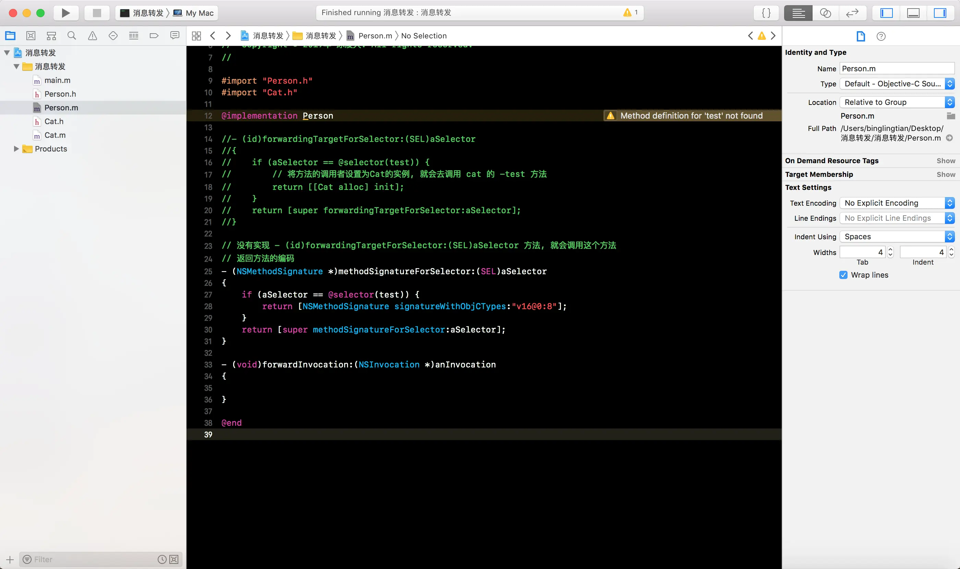Click the warning 'Method definition for test not found'
Viewport: 960px width, 569px height.
click(x=691, y=116)
